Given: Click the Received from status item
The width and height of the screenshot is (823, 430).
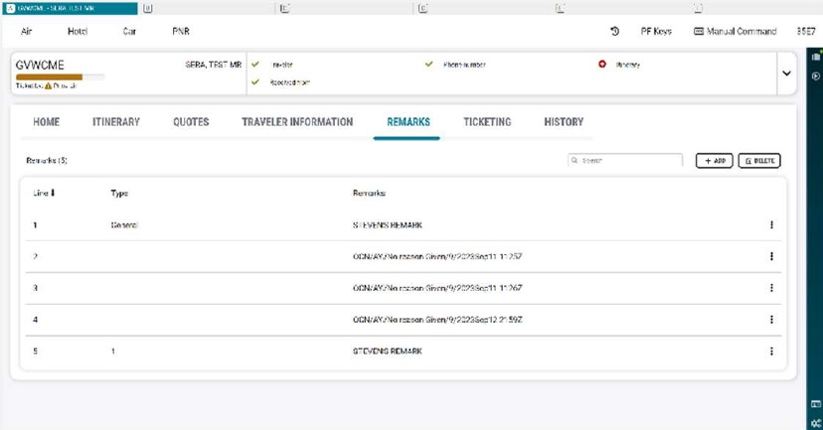Looking at the screenshot, I should point(289,82).
